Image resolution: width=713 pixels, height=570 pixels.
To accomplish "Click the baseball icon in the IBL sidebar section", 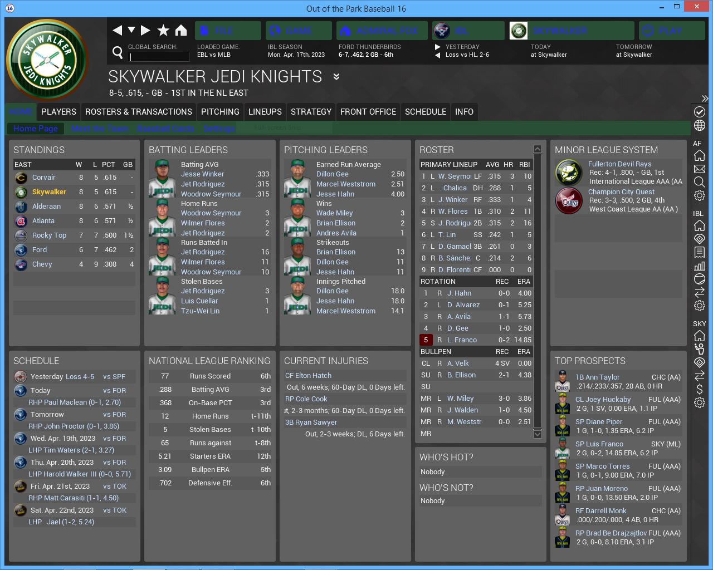I will [700, 279].
